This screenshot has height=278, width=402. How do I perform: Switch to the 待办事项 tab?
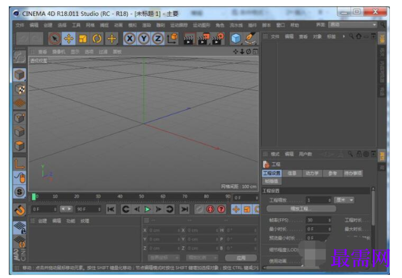(x=353, y=174)
